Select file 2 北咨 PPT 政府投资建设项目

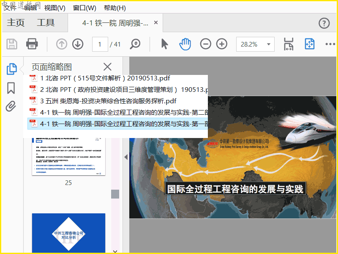118,89
